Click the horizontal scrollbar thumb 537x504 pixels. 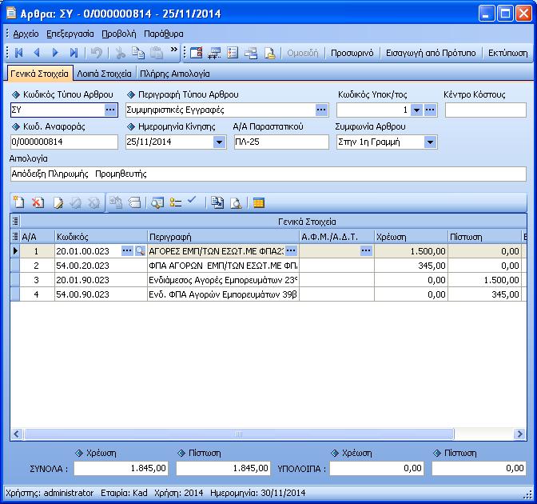coord(239,434)
